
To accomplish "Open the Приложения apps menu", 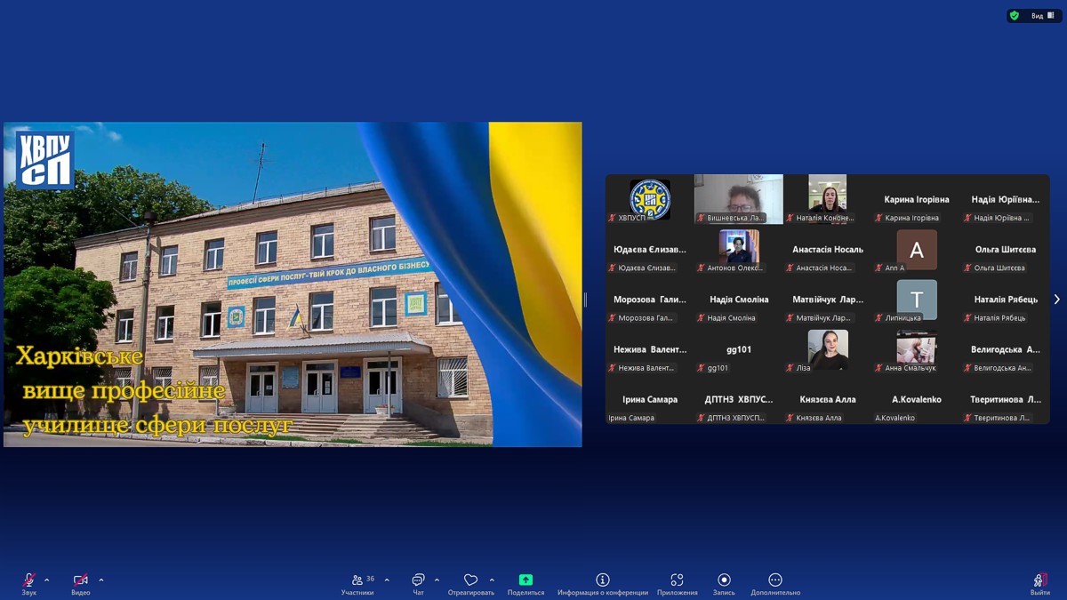I will click(x=678, y=584).
